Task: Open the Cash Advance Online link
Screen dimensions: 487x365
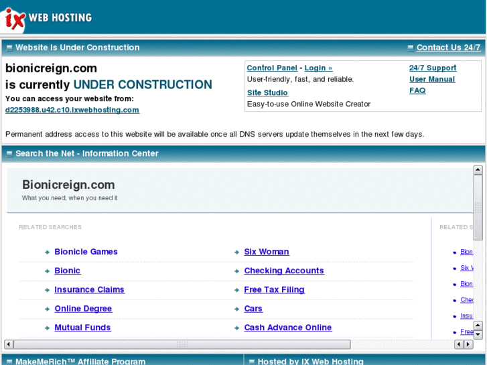Action: [288, 327]
